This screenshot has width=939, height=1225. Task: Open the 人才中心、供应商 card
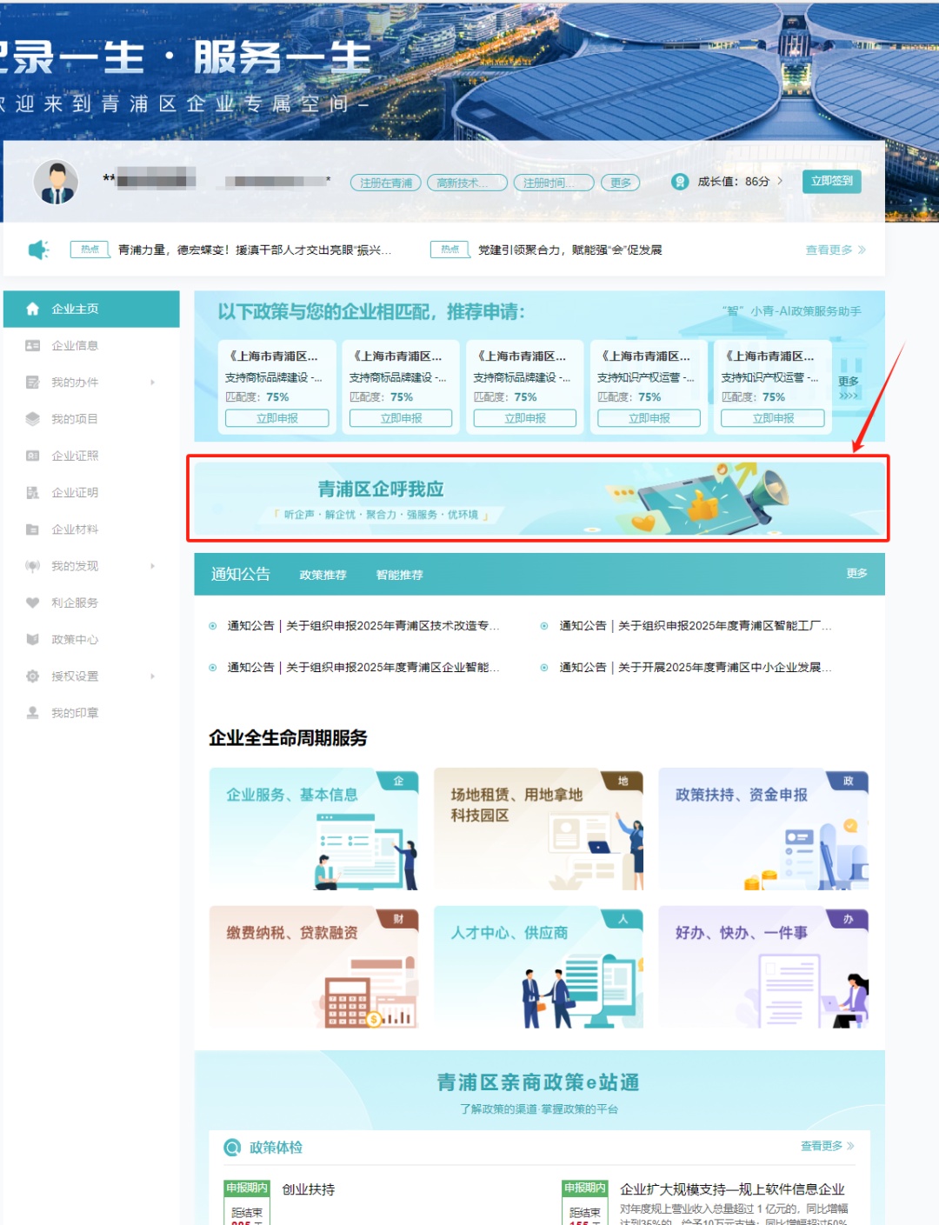click(x=538, y=968)
